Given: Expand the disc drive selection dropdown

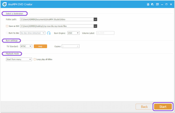Looking at the screenshot, I should pyautogui.click(x=33, y=33).
